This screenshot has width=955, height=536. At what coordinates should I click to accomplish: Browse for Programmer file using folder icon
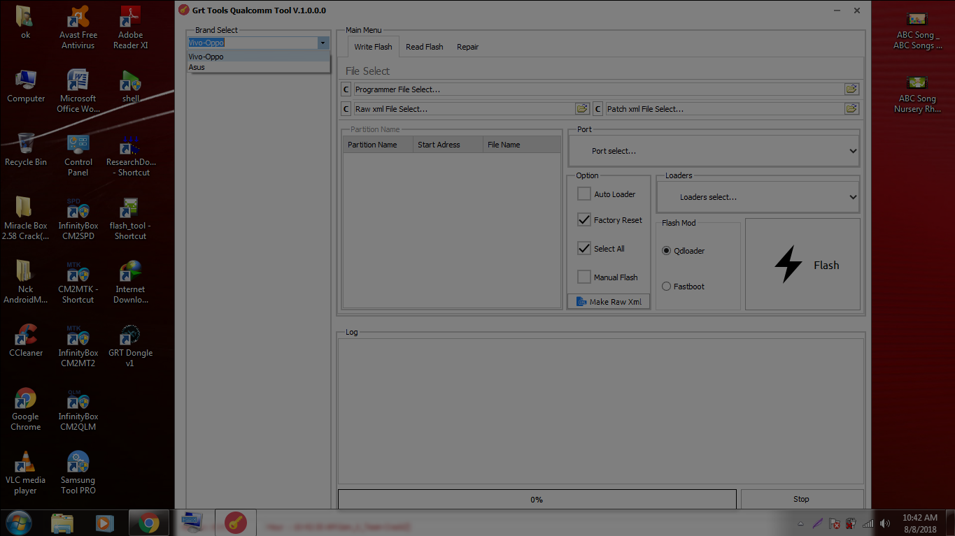851,89
